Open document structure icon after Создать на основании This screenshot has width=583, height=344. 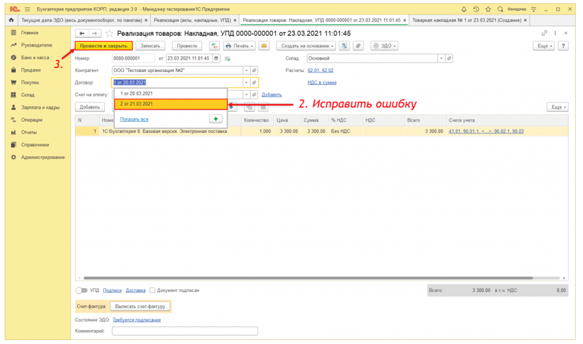pyautogui.click(x=344, y=46)
